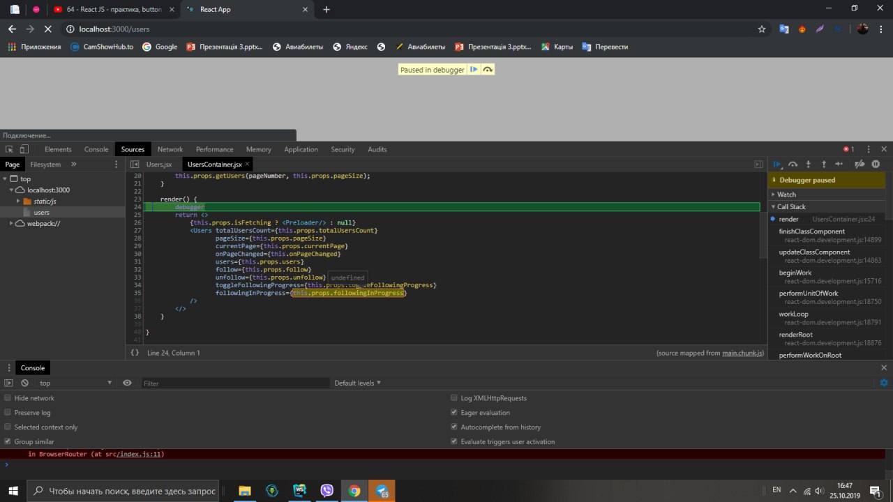The height and width of the screenshot is (502, 893).
Task: Expand the Watch section
Action: [786, 195]
